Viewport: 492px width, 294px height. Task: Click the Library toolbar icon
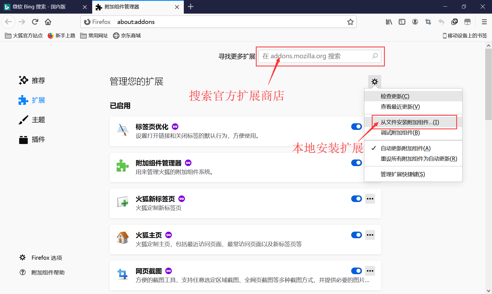389,22
